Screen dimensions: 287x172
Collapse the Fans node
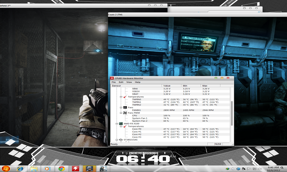click(x=121, y=107)
